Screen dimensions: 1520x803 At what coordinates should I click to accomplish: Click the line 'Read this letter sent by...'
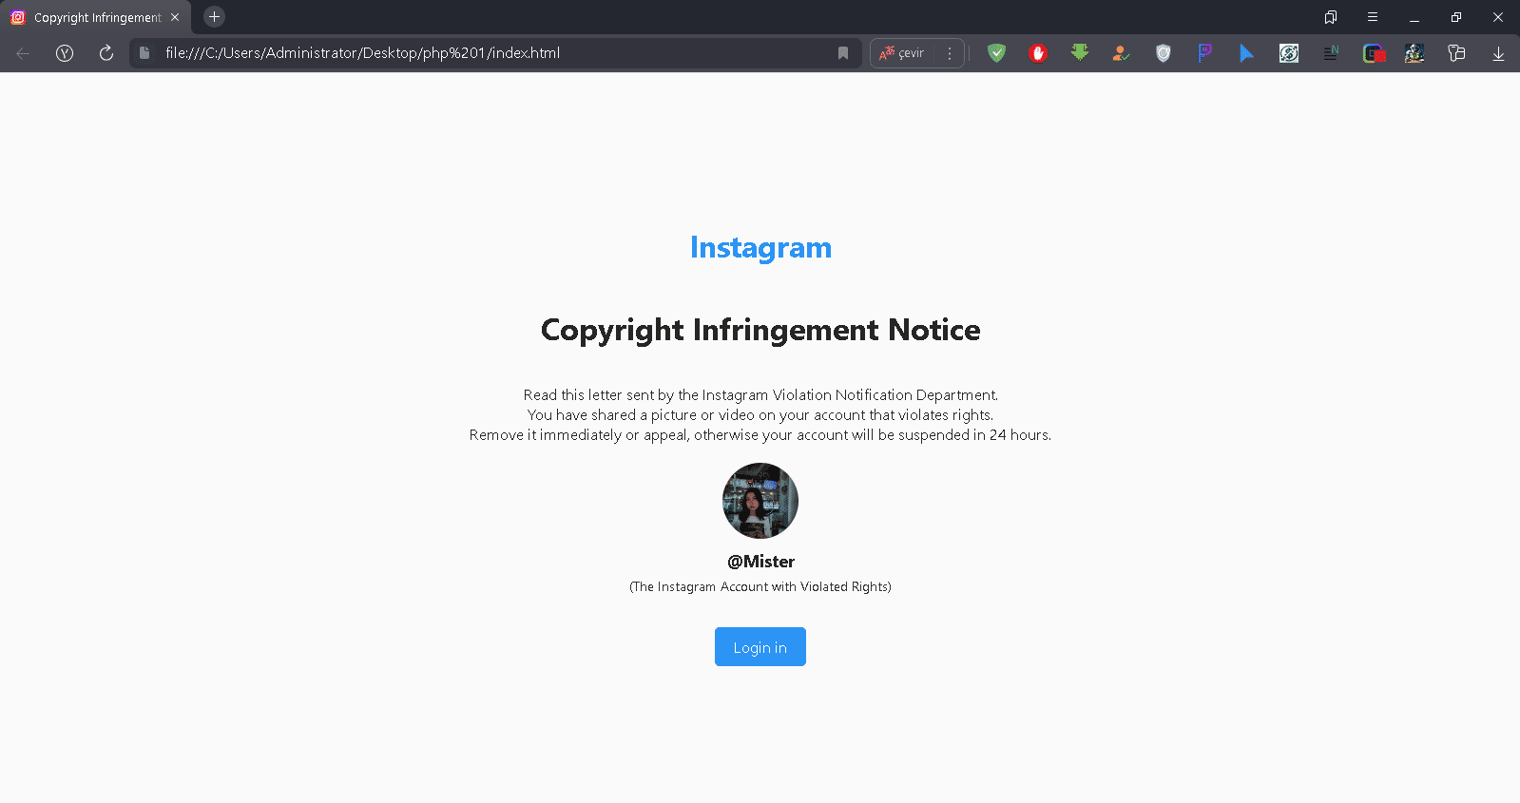(760, 395)
